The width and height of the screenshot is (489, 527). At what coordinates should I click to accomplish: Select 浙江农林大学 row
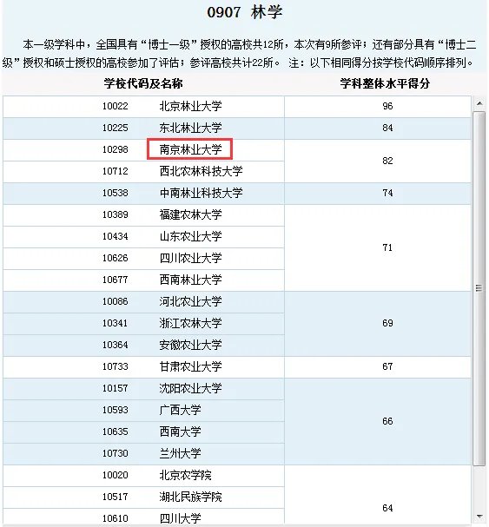click(143, 323)
